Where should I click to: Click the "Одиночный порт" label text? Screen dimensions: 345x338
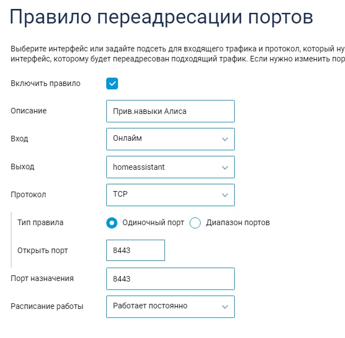click(152, 222)
